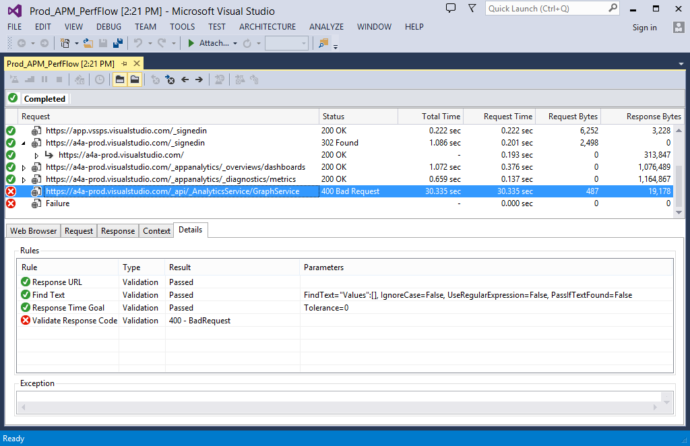Click the Navigate Forward toolbar arrow
690x446 pixels.
coord(44,43)
